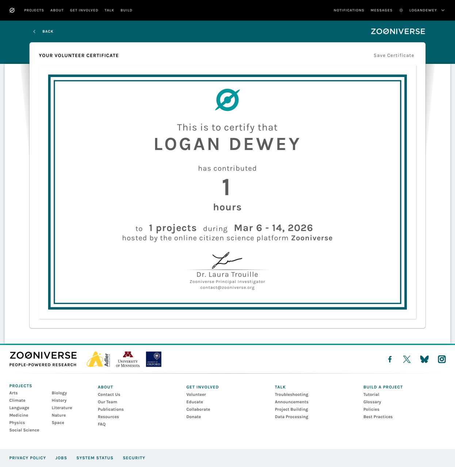Click Troubleshooting under Talk
This screenshot has width=455, height=467.
[291, 394]
